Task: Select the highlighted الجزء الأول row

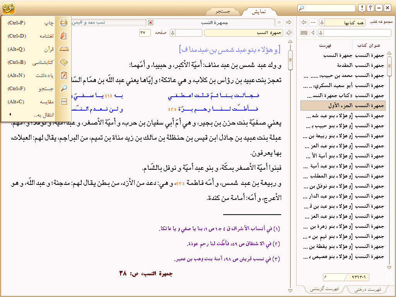Action: [343, 106]
